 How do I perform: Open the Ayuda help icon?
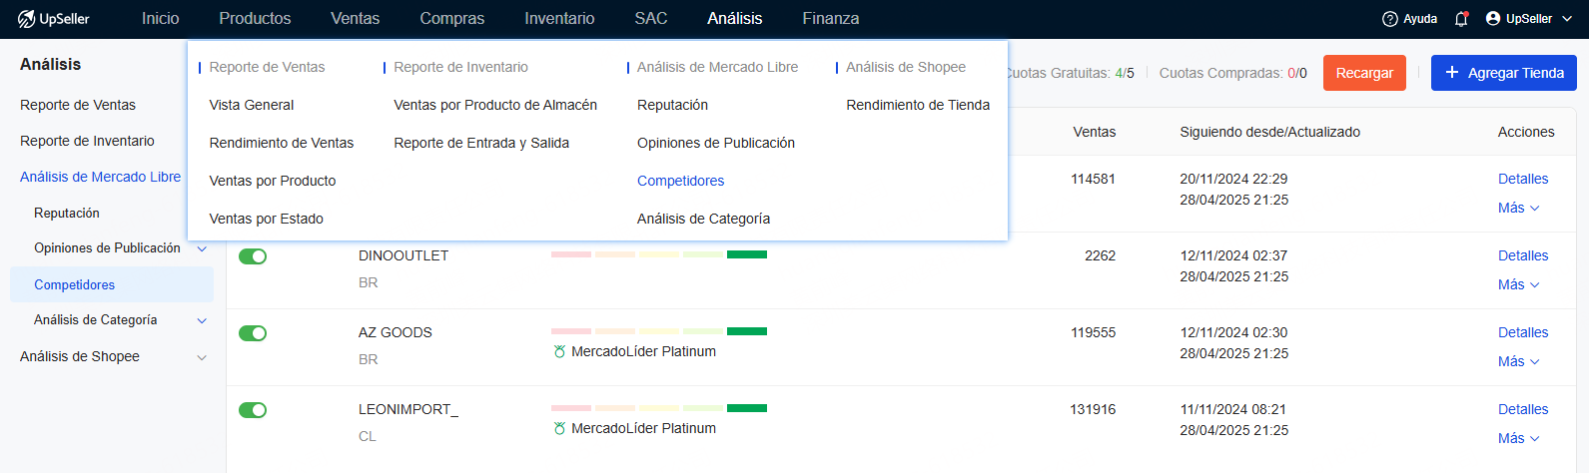click(1389, 19)
